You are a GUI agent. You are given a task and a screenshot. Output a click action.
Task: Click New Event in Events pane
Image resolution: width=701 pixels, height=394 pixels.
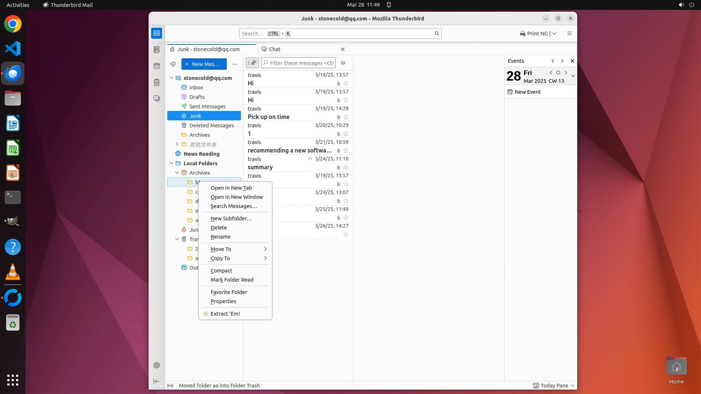click(528, 92)
